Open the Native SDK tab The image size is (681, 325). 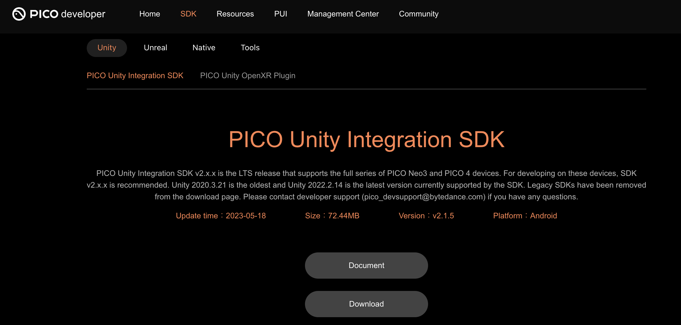tap(204, 47)
